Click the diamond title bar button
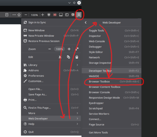This screenshot has height=137, width=157. coord(74,3)
